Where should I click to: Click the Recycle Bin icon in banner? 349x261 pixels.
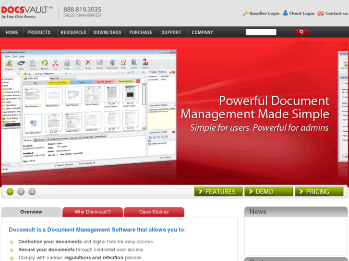pos(112,64)
